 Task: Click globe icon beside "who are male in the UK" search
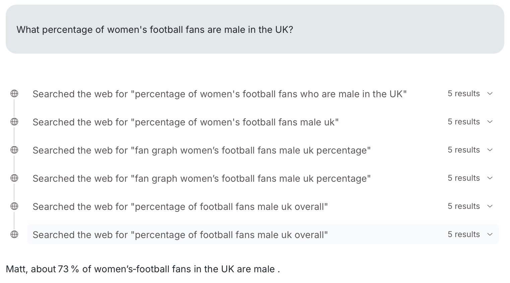click(x=14, y=94)
